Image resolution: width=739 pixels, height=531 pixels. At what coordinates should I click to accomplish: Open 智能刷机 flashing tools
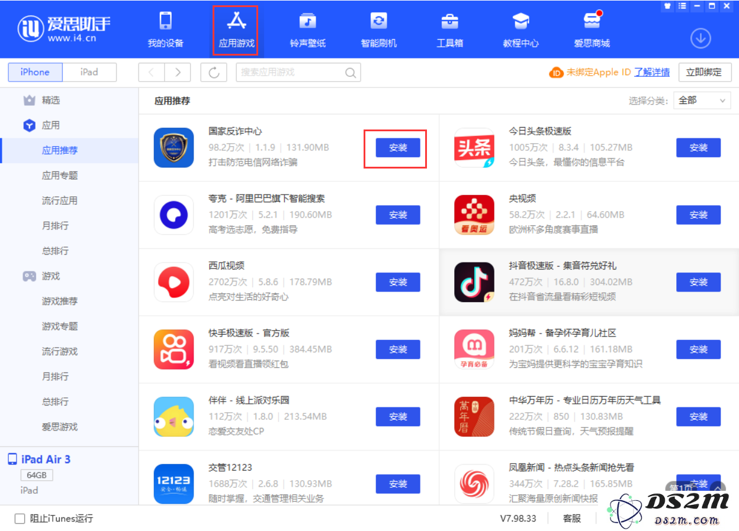[x=378, y=30]
